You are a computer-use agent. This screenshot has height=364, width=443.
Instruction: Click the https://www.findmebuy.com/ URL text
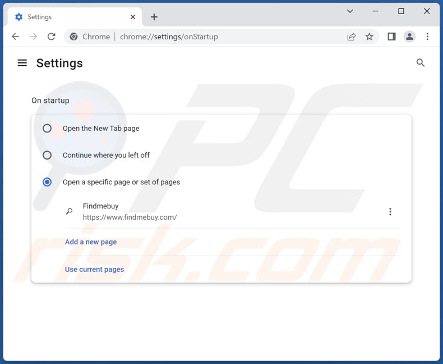click(130, 217)
